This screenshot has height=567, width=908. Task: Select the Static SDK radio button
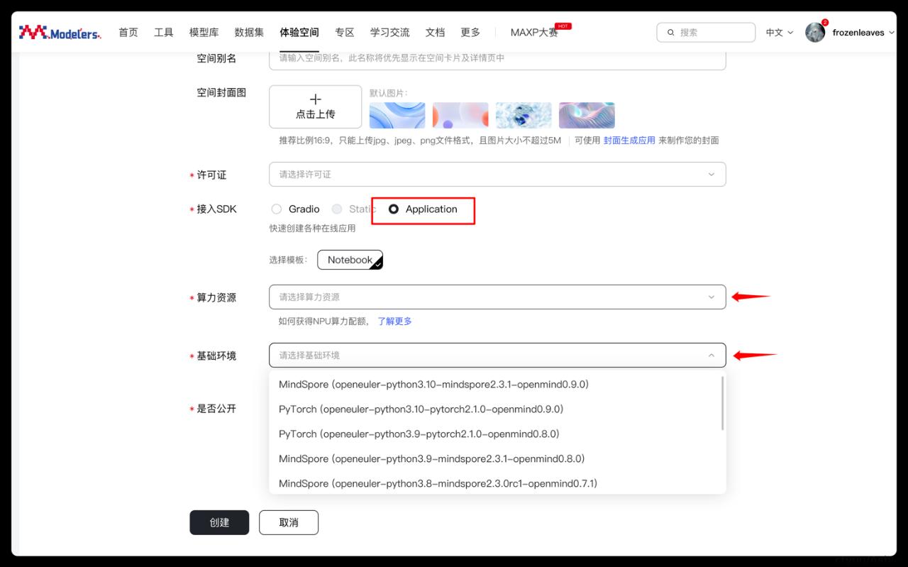click(x=337, y=209)
